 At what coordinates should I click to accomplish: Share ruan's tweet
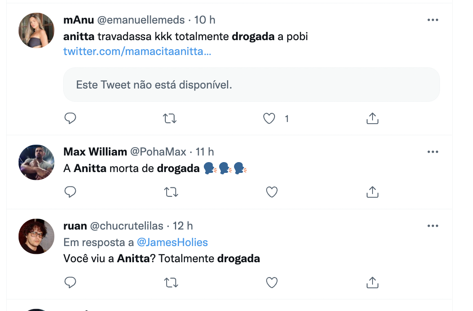[373, 282]
